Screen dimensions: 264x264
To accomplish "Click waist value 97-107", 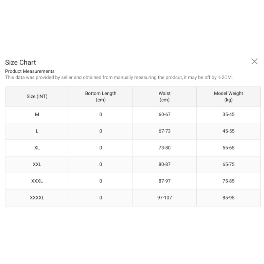I will click(164, 198).
